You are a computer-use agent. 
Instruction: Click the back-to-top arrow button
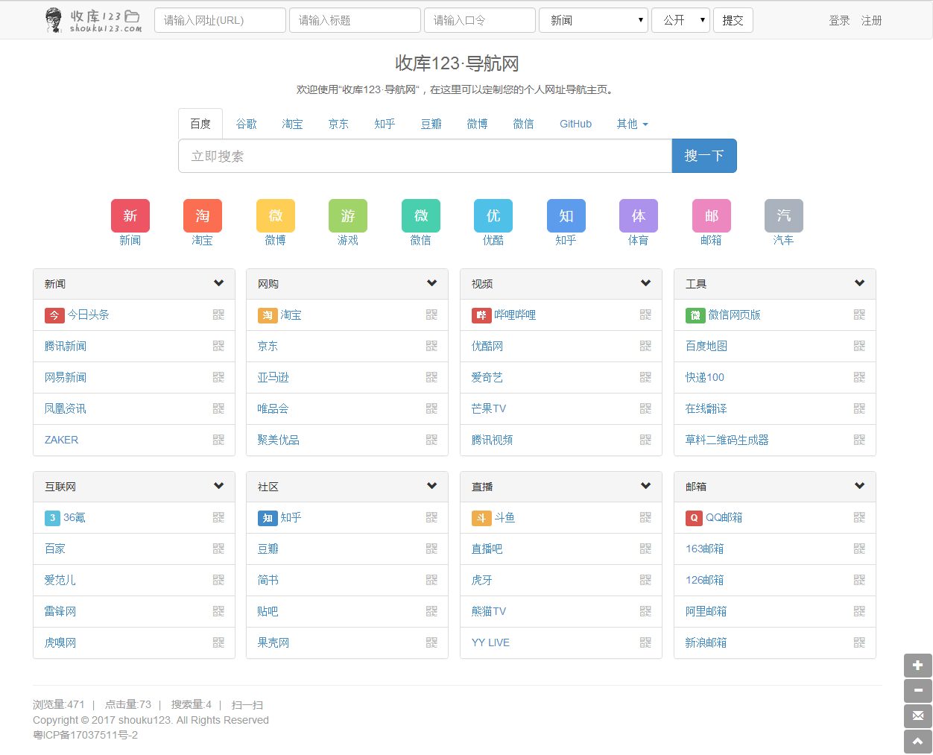click(918, 742)
